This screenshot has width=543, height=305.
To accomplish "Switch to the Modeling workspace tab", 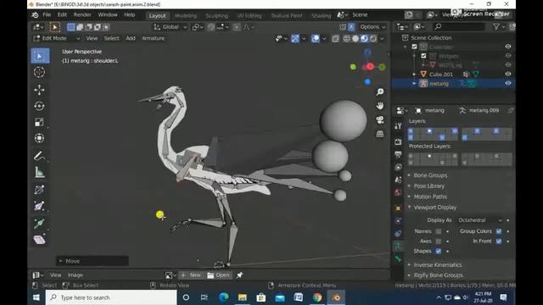I will click(x=186, y=15).
